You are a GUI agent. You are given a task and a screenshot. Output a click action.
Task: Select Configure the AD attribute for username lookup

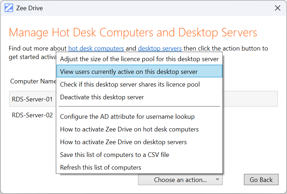127,117
